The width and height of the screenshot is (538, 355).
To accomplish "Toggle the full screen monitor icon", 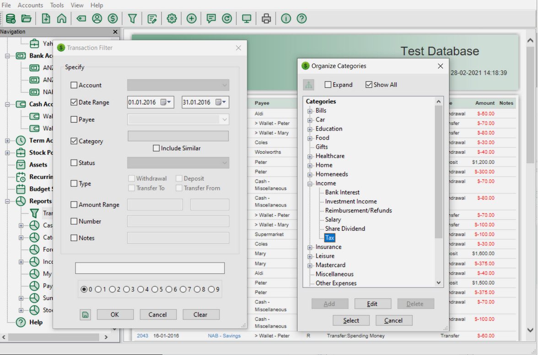I will click(246, 18).
